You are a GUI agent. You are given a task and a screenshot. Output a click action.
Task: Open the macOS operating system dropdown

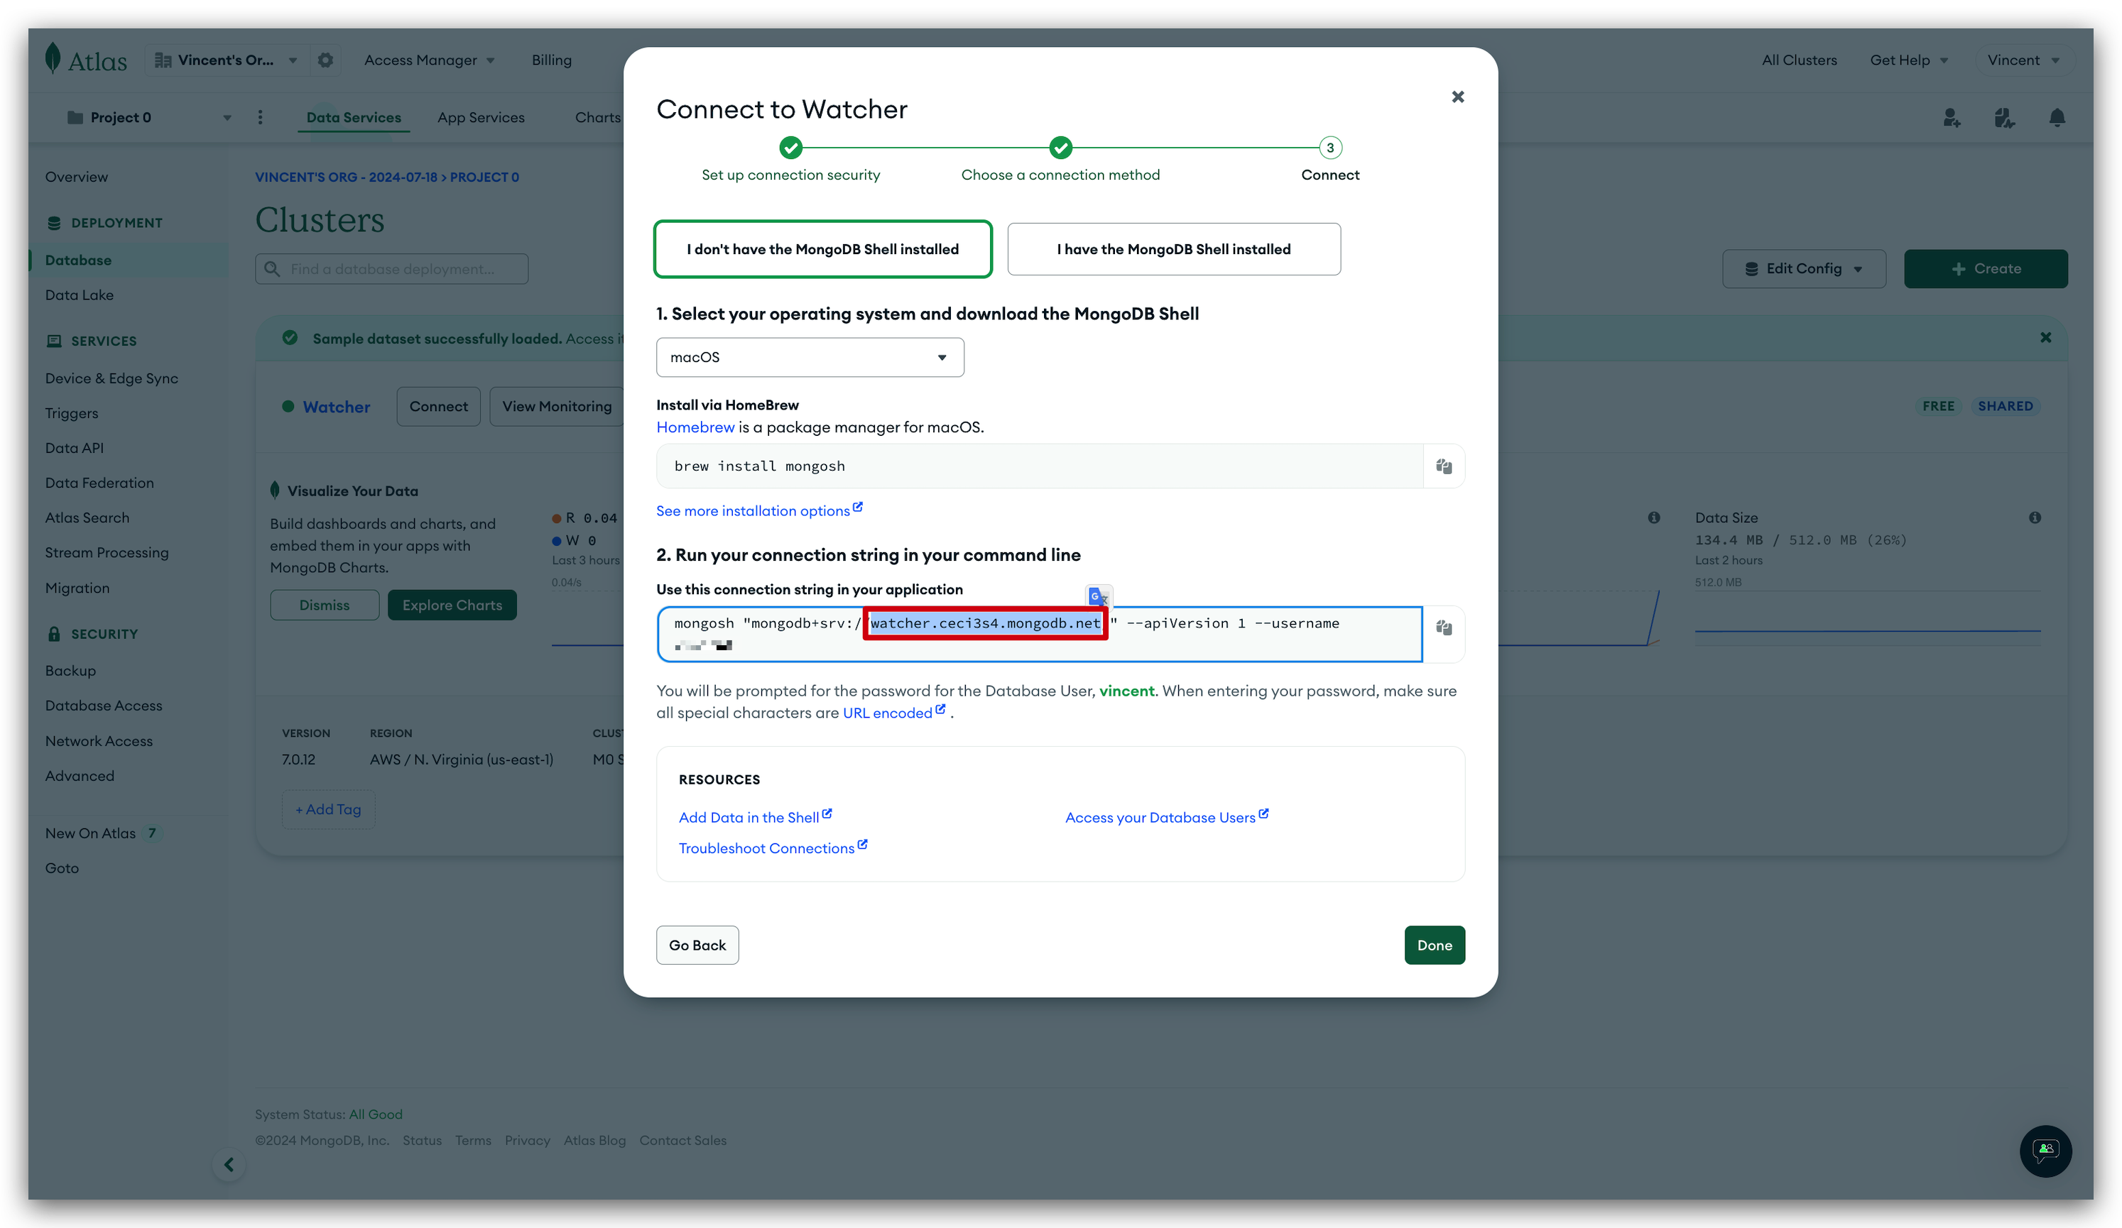(809, 358)
